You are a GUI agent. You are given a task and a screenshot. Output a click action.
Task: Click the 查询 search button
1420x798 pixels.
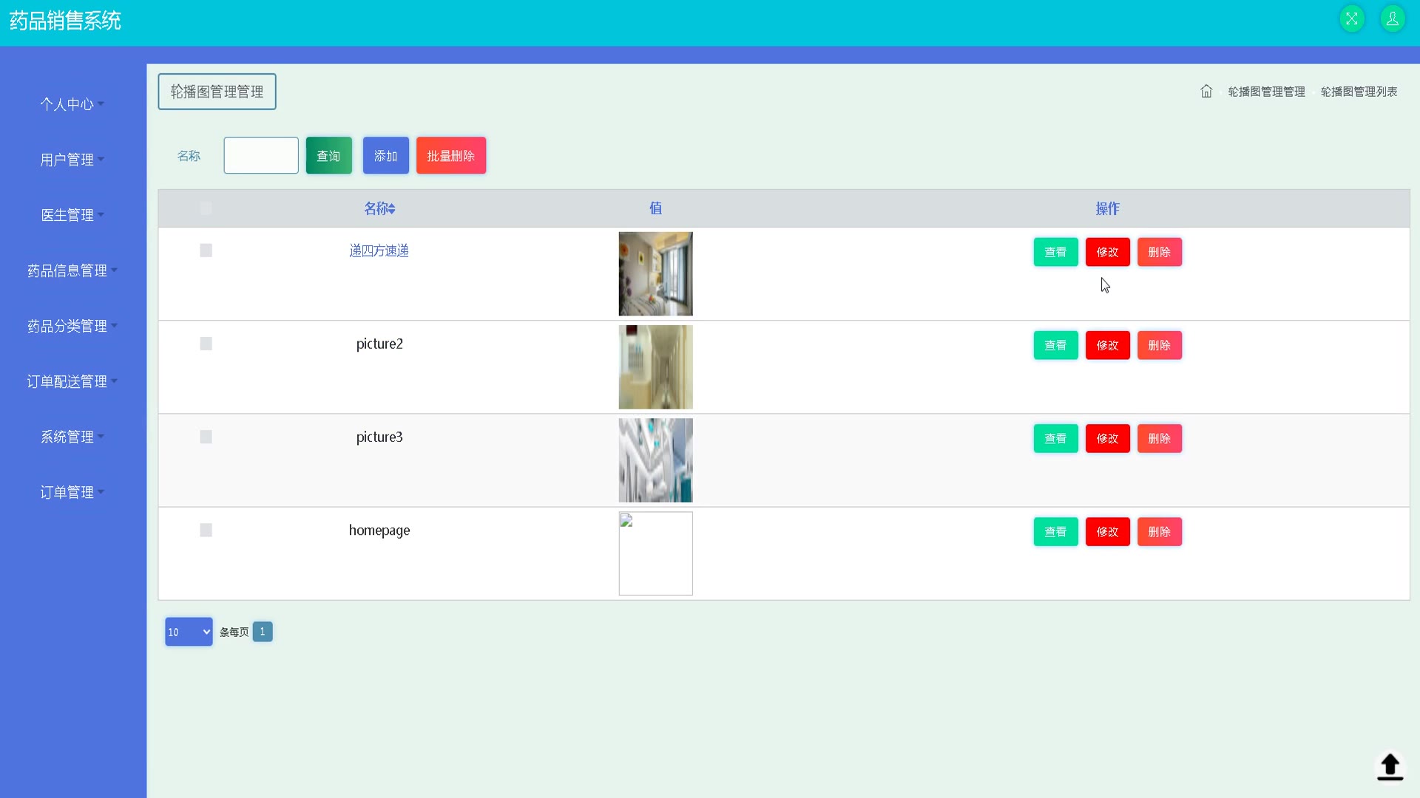[x=328, y=155]
